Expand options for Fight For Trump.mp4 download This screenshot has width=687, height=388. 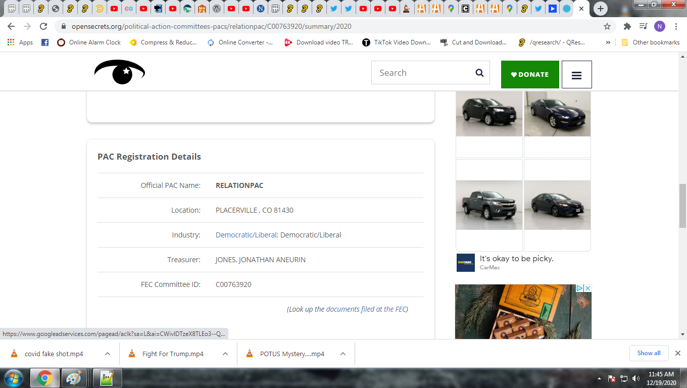tap(225, 354)
